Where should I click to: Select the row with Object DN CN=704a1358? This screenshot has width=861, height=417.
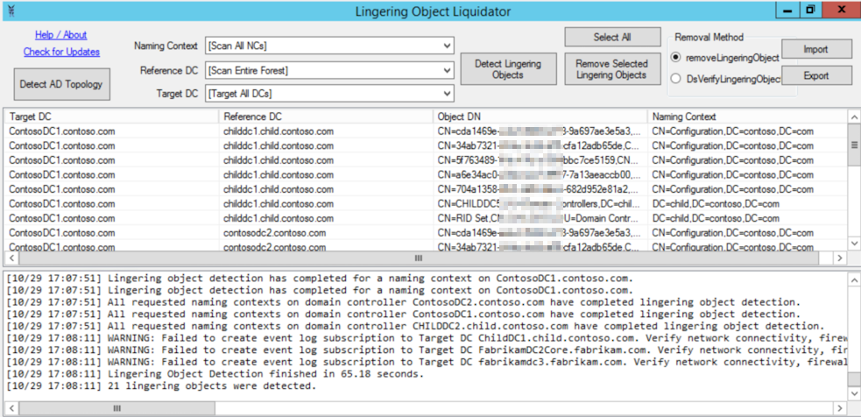pyautogui.click(x=426, y=189)
